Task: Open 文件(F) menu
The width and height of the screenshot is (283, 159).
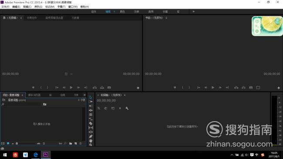Action: pos(5,7)
